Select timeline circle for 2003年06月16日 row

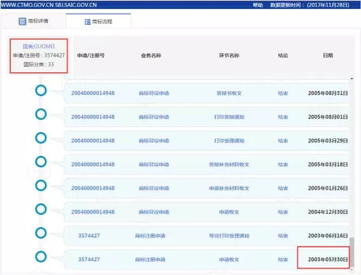[x=41, y=233]
